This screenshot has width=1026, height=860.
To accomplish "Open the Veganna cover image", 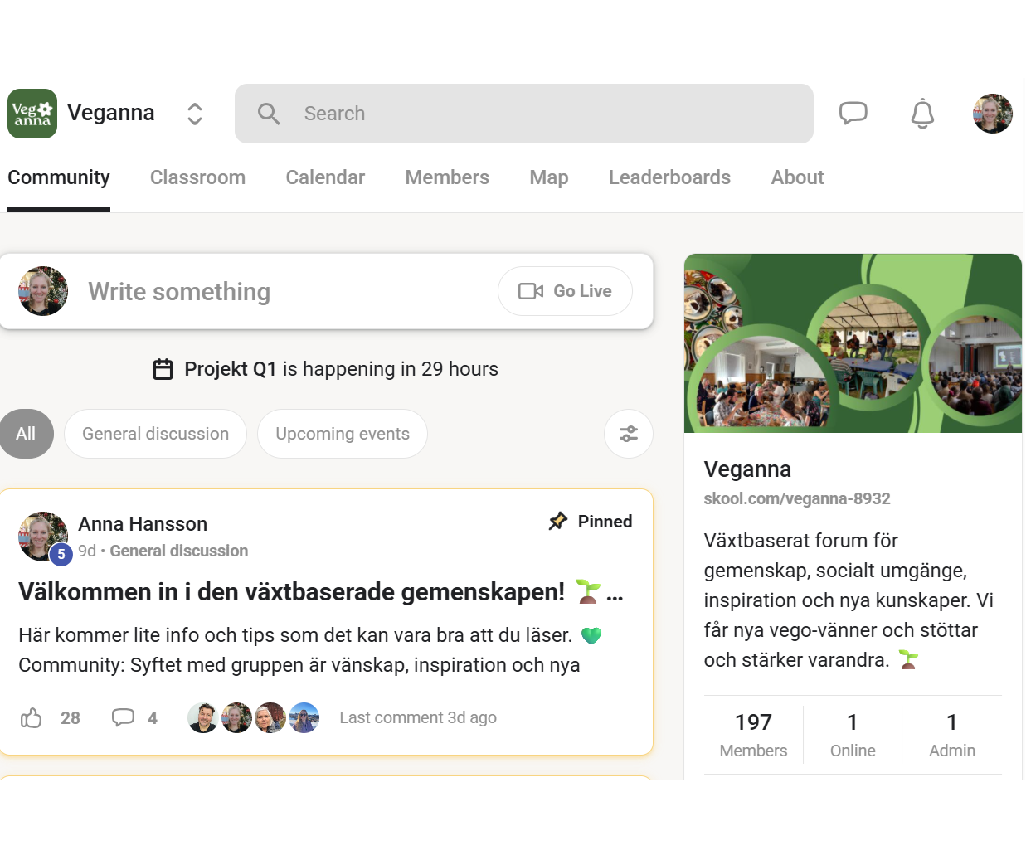I will point(853,343).
